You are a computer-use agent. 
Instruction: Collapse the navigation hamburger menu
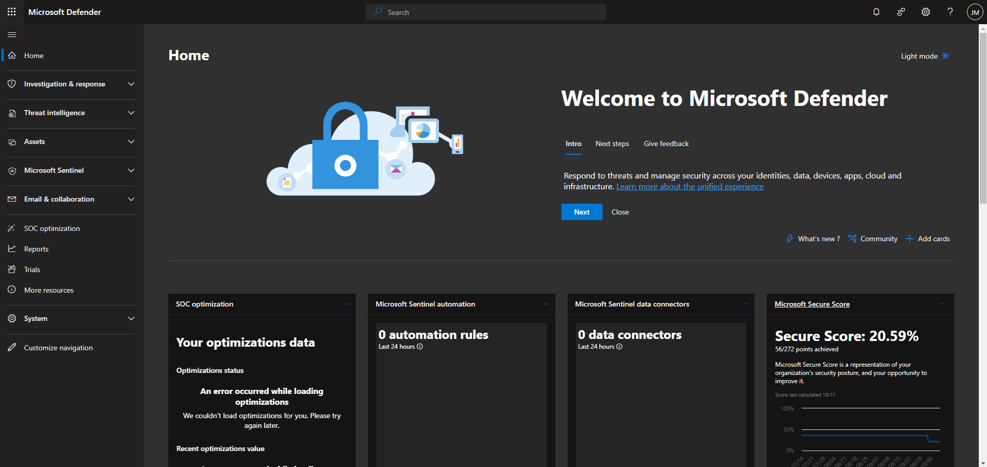click(12, 34)
